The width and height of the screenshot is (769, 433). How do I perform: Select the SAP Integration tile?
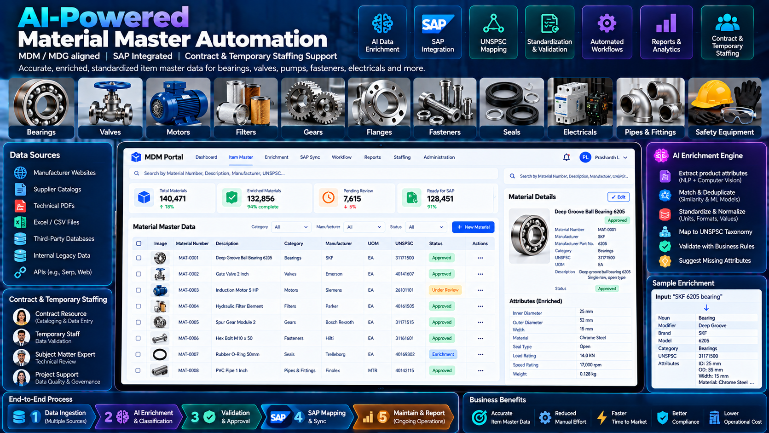[x=438, y=32]
